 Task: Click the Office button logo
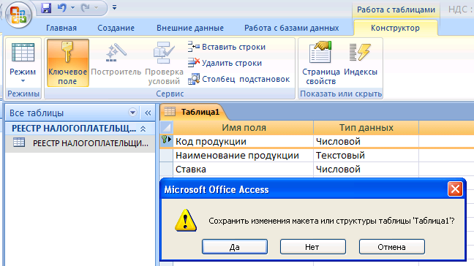point(18,15)
